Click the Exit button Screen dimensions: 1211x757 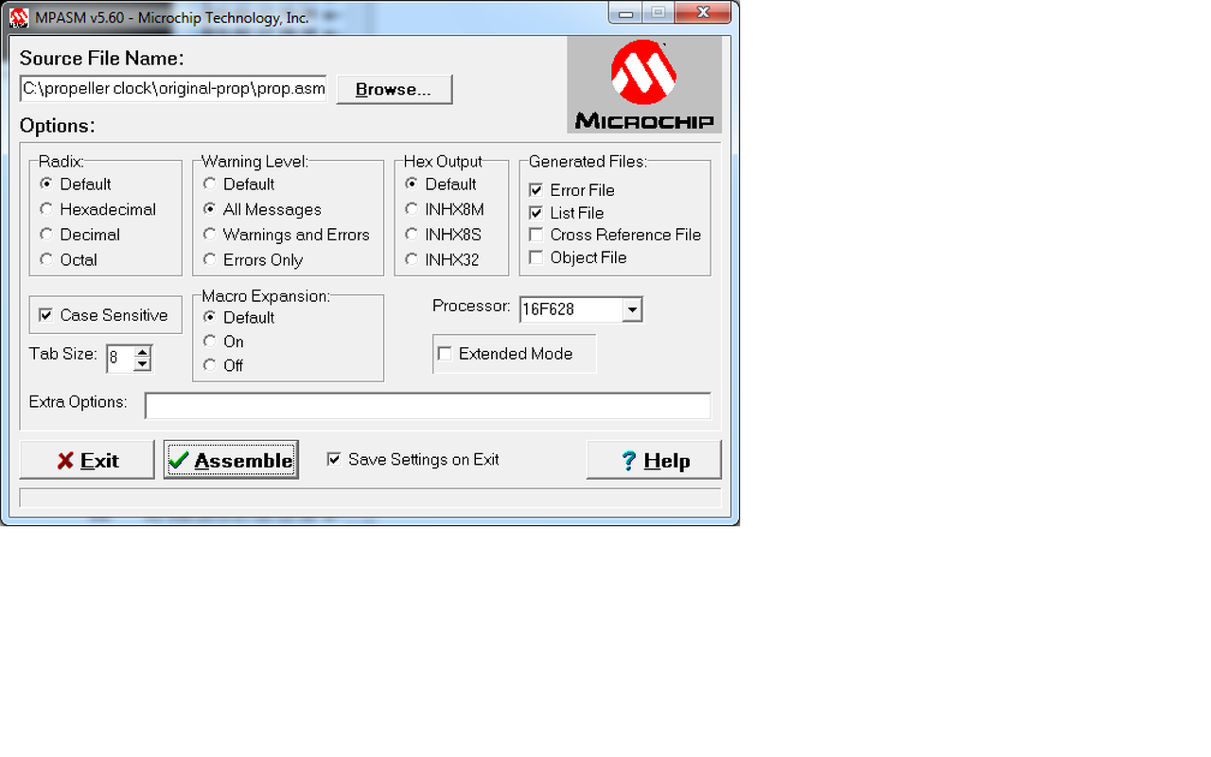[87, 460]
